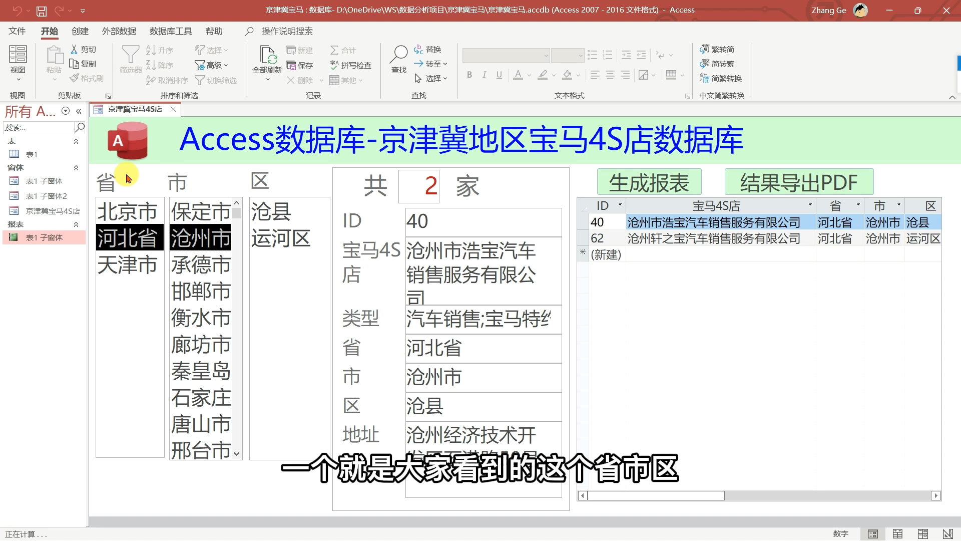Open 表1 table in navigation pane
Viewport: 961px width, 541px height.
(x=32, y=154)
